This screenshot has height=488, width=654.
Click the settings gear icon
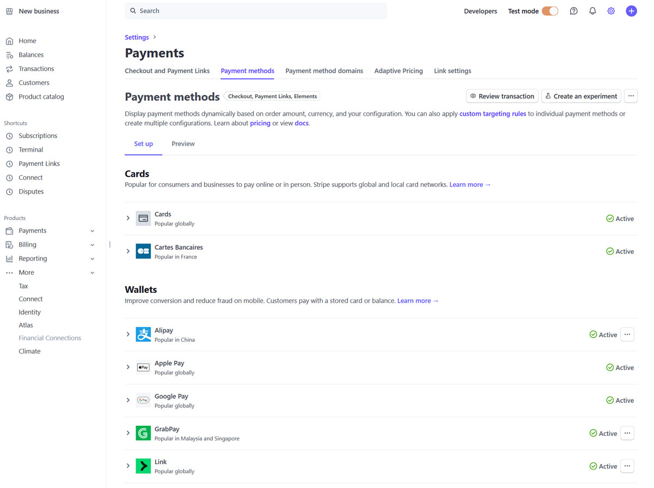(611, 11)
